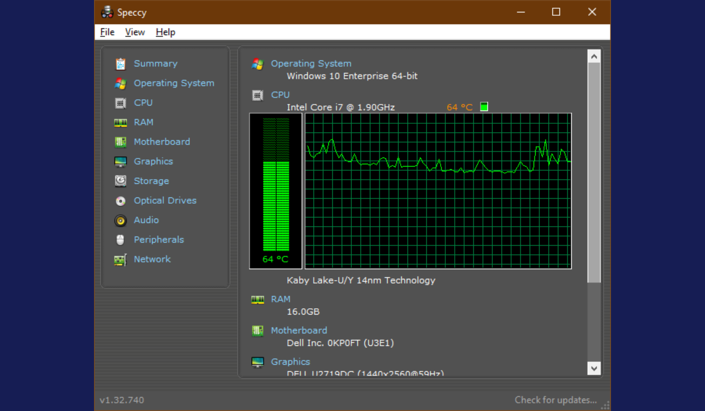Click the Windows flag icon in the summary panel
705x411 pixels.
(x=257, y=64)
